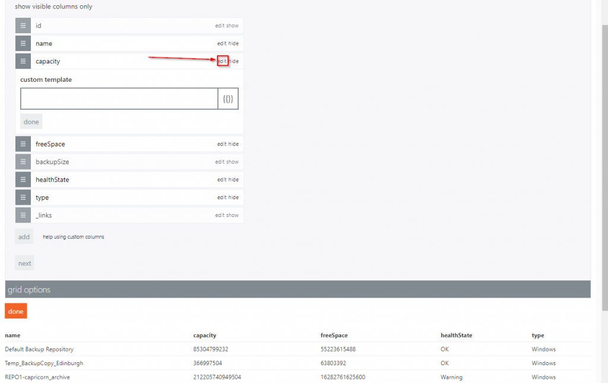Image resolution: width=608 pixels, height=383 pixels.
Task: Edit the id column
Action: coord(220,25)
